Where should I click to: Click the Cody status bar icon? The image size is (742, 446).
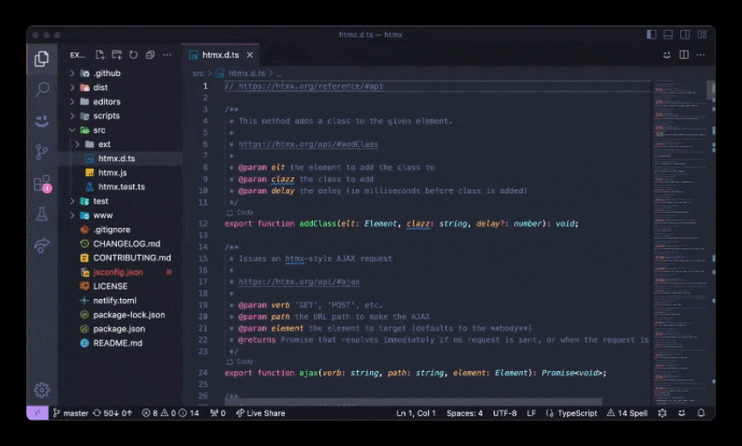(681, 413)
